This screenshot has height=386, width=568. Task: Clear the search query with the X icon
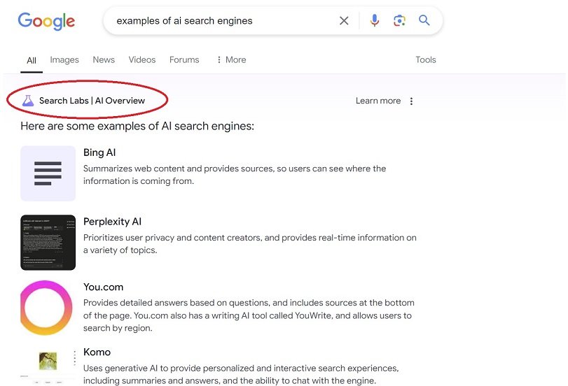coord(344,20)
